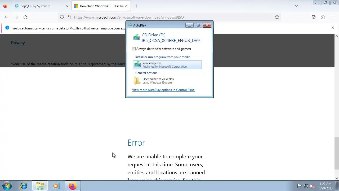
Task: Click the page scrollbar down arrow
Action: (x=337, y=178)
